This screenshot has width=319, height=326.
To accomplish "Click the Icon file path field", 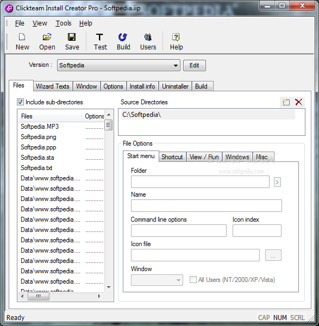I will pos(195,255).
